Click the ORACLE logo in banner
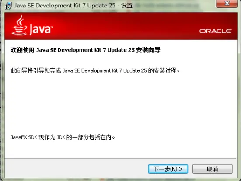This screenshot has height=181, width=241. tap(216, 31)
